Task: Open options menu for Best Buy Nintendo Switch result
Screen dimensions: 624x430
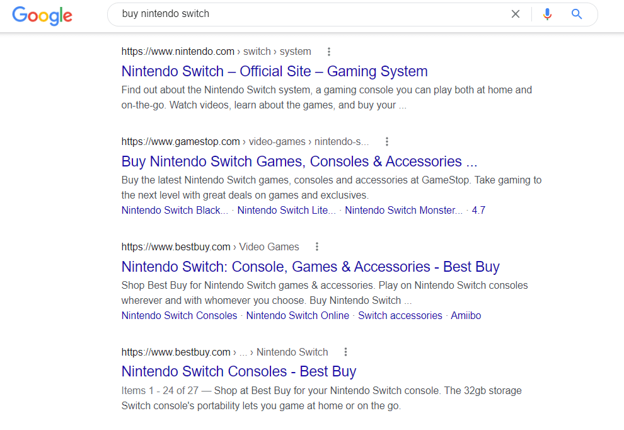Action: pyautogui.click(x=345, y=352)
